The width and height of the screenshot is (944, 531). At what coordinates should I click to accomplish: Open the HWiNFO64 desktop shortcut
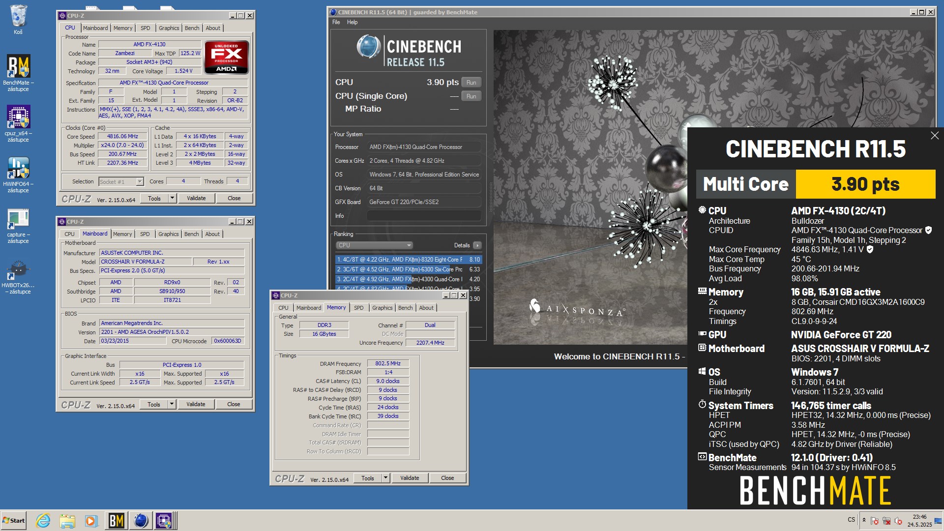pos(18,175)
